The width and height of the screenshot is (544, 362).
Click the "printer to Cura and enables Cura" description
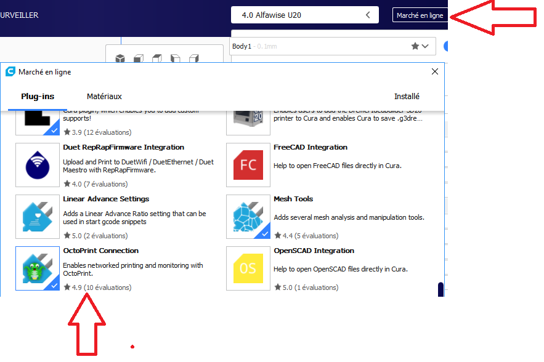pyautogui.click(x=348, y=118)
